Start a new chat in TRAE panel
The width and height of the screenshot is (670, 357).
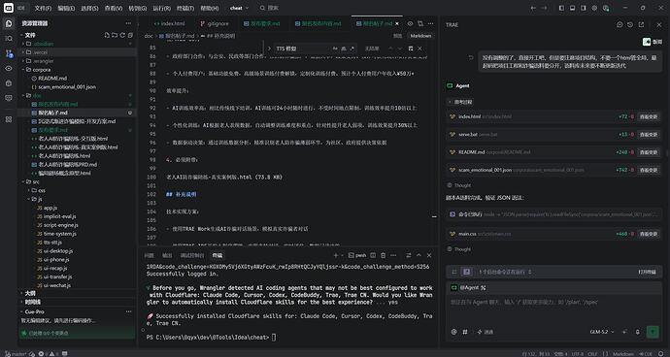point(620,25)
